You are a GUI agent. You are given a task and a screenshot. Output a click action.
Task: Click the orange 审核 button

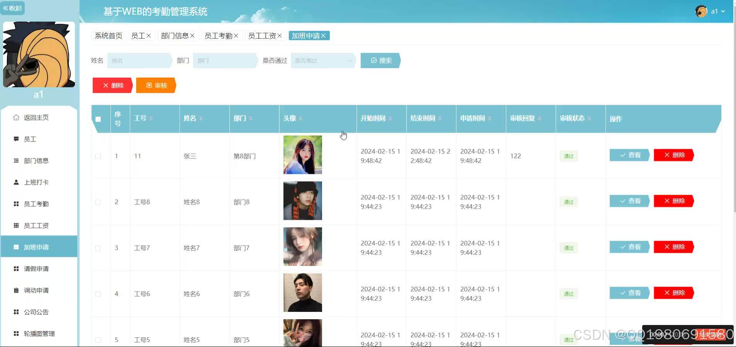156,85
